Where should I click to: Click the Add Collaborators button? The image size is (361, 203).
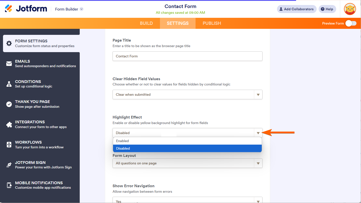[x=297, y=9]
